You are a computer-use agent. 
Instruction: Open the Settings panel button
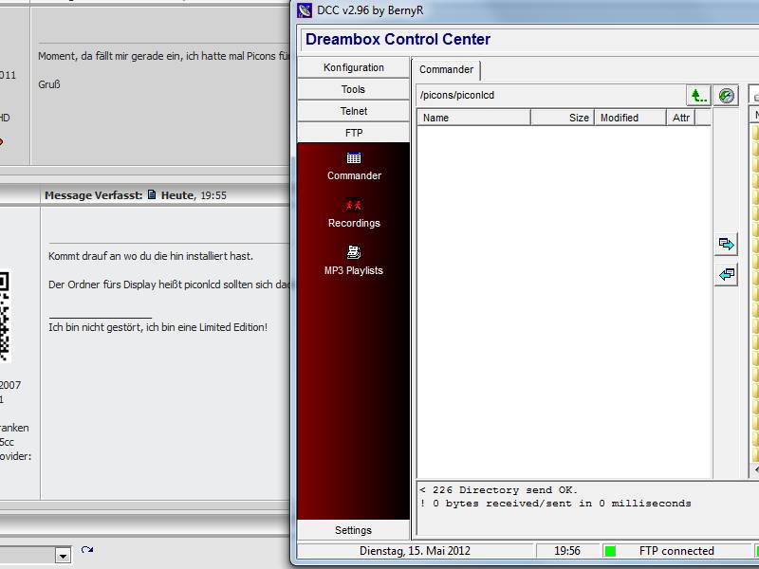point(354,530)
